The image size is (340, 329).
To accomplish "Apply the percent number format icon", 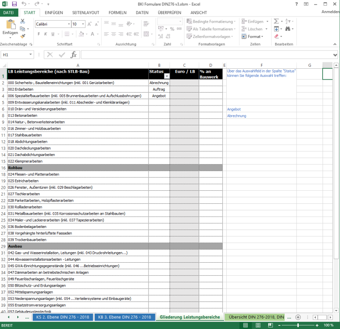I will (172, 28).
